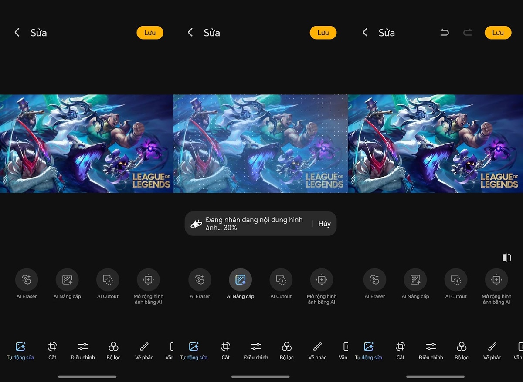Go back from the right phone screen editor
523x382 pixels.
tap(365, 33)
